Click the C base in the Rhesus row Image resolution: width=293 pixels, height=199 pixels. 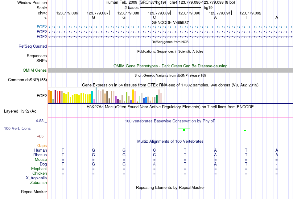pyautogui.click(x=154, y=155)
